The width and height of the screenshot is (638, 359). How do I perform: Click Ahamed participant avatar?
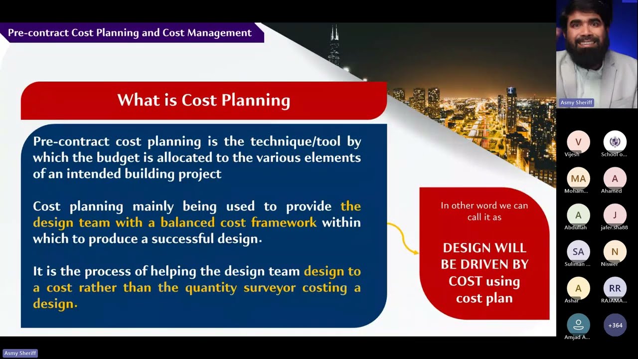(615, 179)
